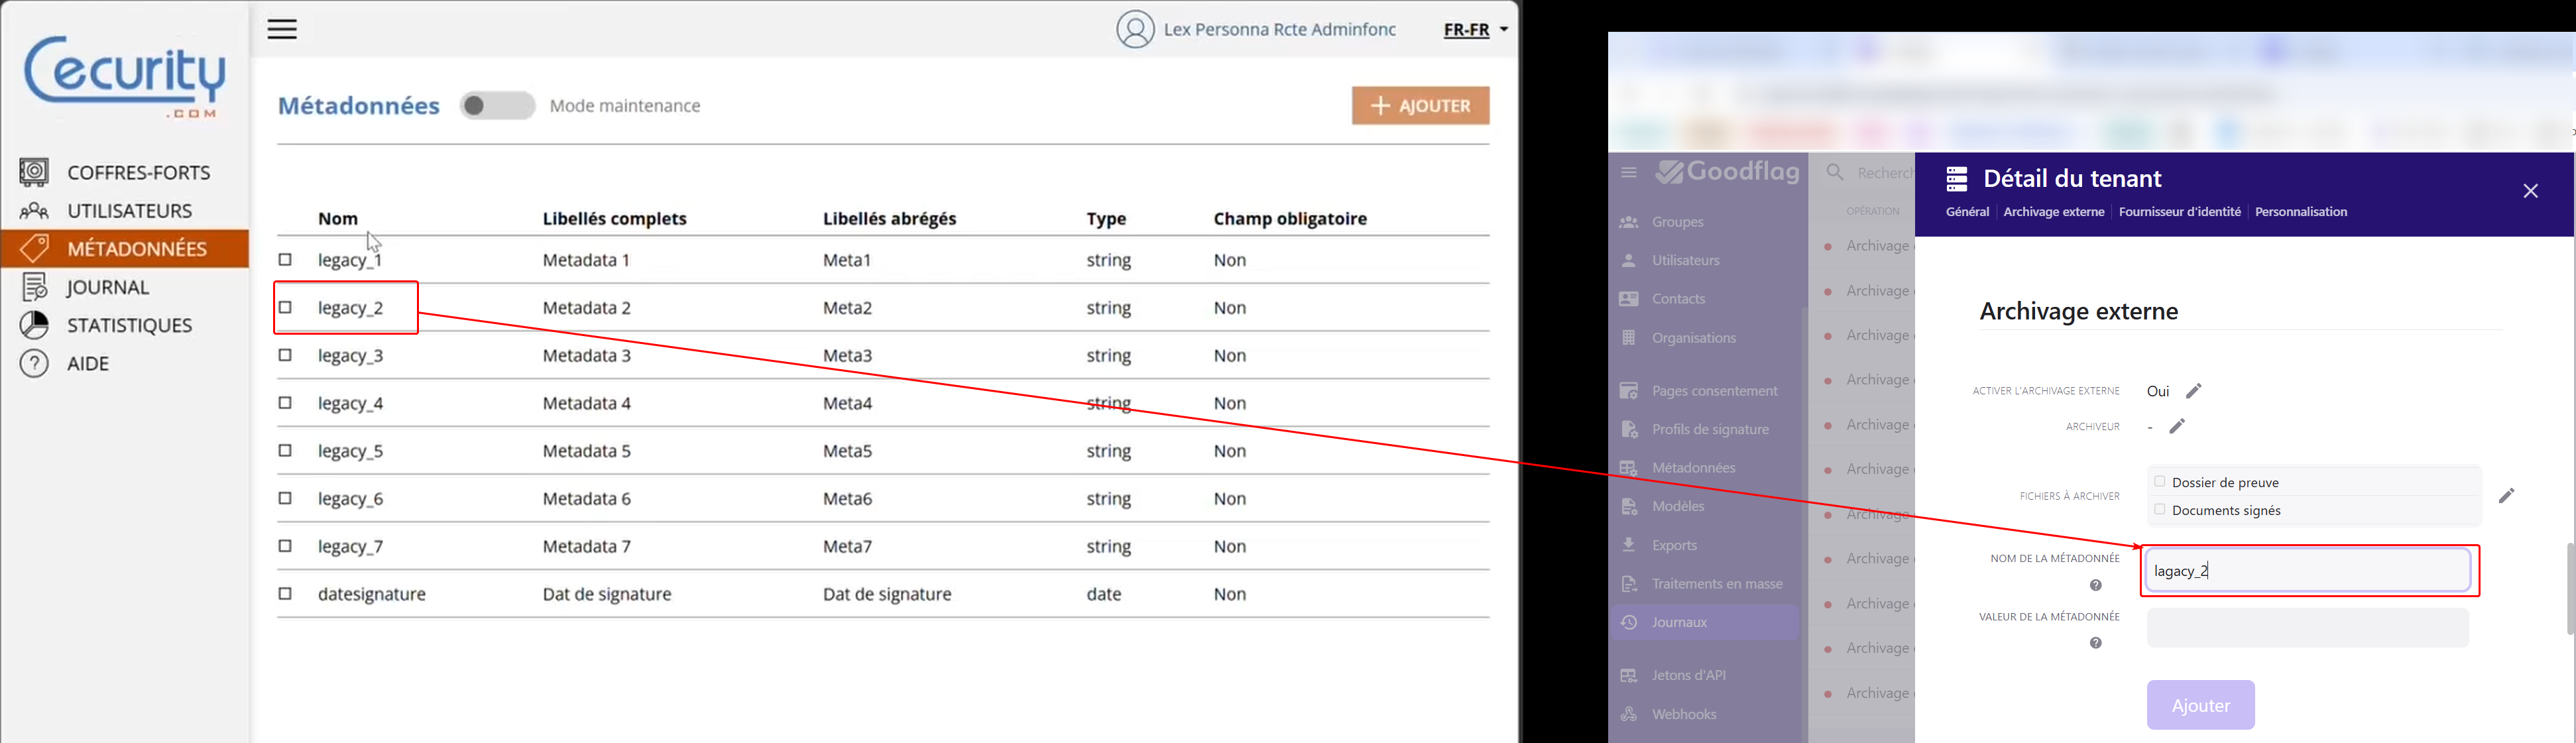The image size is (2576, 743).
Task: Click the Libellés complets column header
Action: (x=614, y=219)
